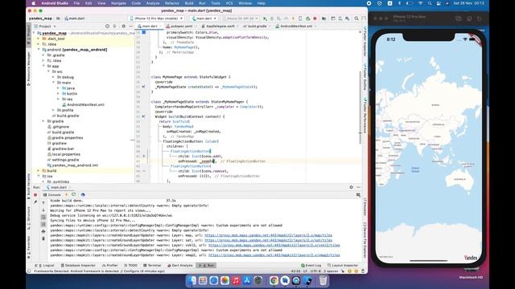Select the Console tab in the Run panel
515x289 pixels.
point(52,195)
